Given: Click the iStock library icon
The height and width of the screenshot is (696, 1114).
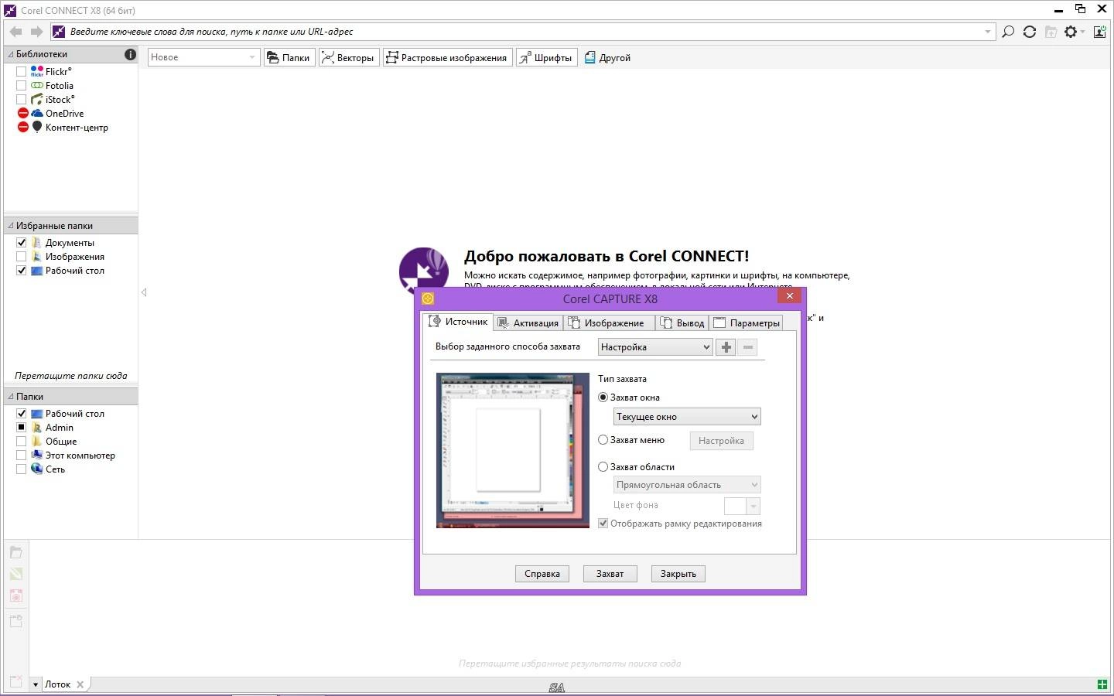Looking at the screenshot, I should click(36, 99).
